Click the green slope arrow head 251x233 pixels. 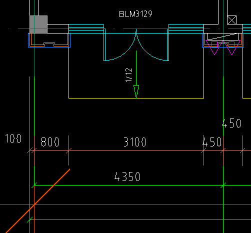pyautogui.click(x=136, y=91)
